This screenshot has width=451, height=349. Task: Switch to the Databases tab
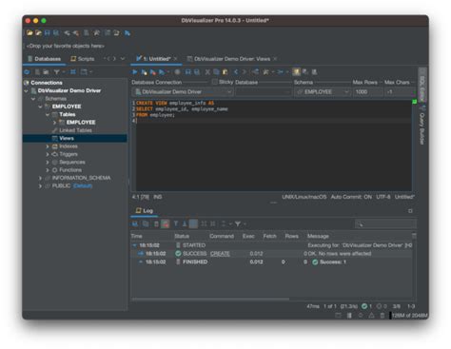tap(44, 59)
